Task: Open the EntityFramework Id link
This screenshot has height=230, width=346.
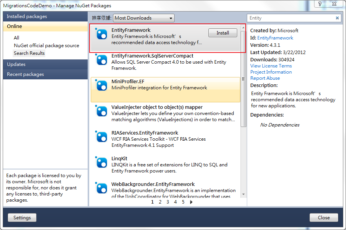Action: pyautogui.click(x=275, y=38)
